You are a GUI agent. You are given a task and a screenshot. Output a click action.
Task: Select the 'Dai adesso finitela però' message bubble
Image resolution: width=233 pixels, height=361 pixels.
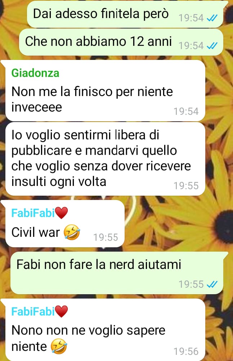coord(125,14)
